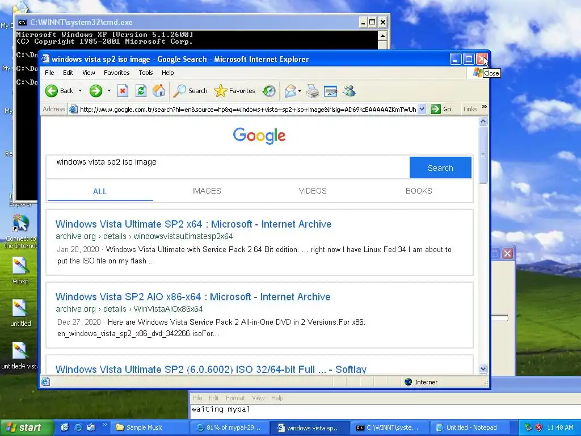Expand the Links toolbar chevron
This screenshot has height=436, width=581.
click(485, 107)
